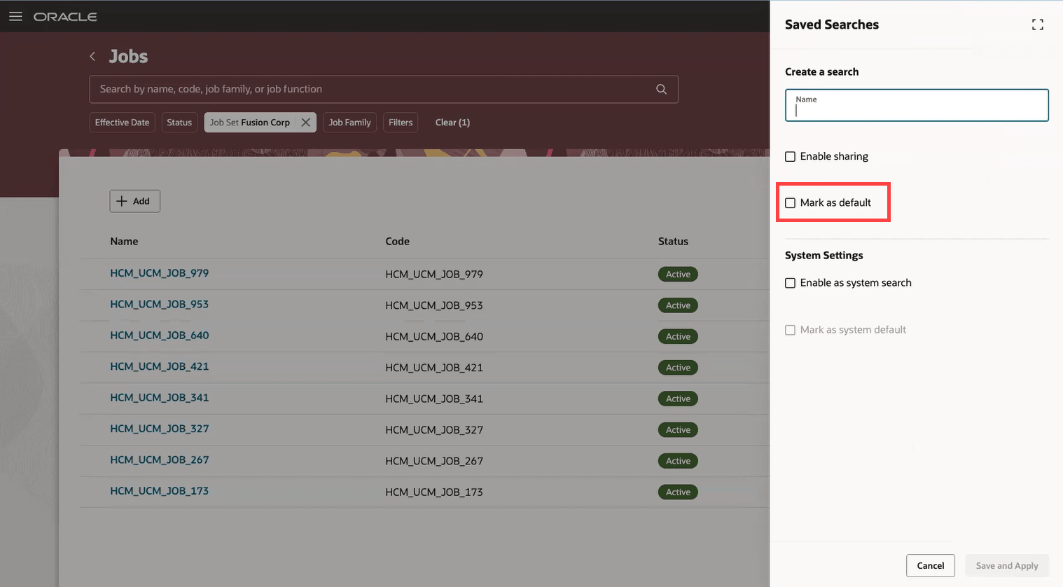Screen dimensions: 1063x587
Task: Clear the applied filter with Clear (1)
Action: [x=452, y=122]
